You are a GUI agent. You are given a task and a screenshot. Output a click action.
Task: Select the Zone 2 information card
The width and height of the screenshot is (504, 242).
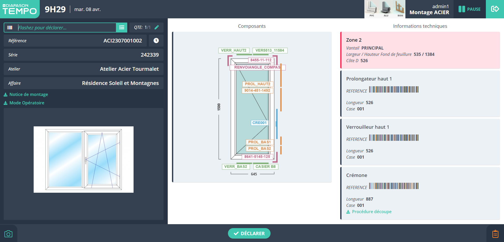tap(420, 50)
